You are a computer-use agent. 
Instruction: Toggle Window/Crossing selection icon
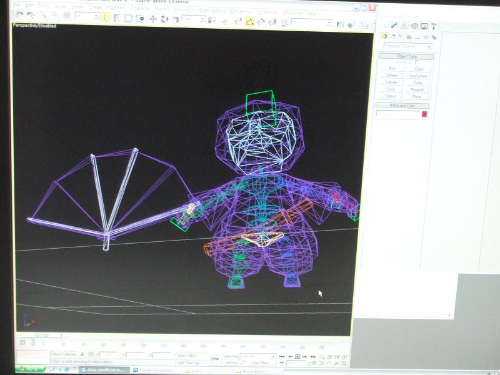tap(140, 19)
